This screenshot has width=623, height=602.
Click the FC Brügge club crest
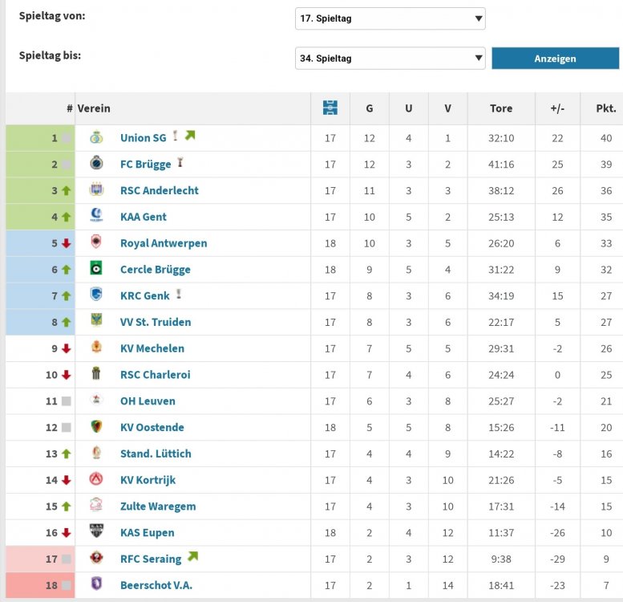(96, 163)
